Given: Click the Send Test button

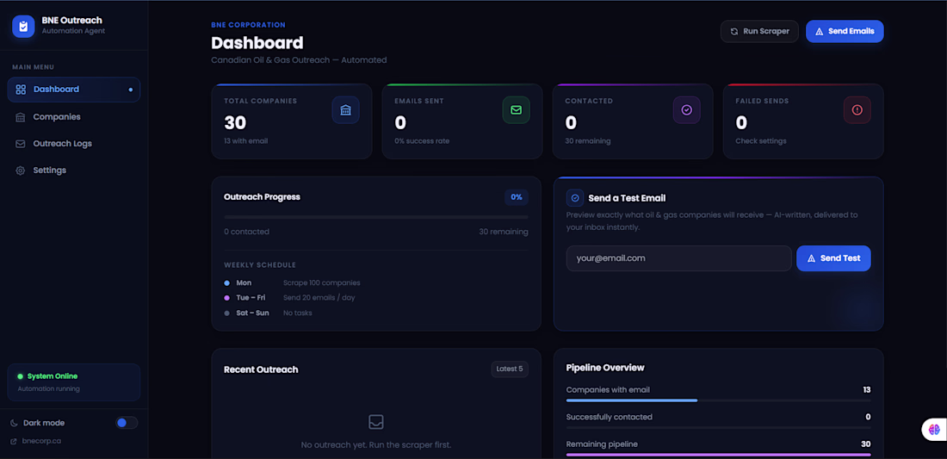Looking at the screenshot, I should (833, 258).
